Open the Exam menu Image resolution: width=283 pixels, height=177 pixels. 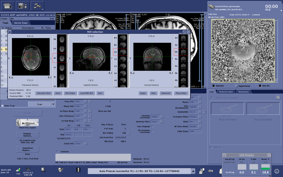click(x=4, y=19)
